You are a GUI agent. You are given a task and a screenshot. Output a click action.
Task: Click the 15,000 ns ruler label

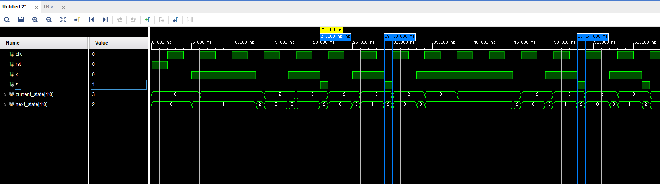[x=283, y=42]
